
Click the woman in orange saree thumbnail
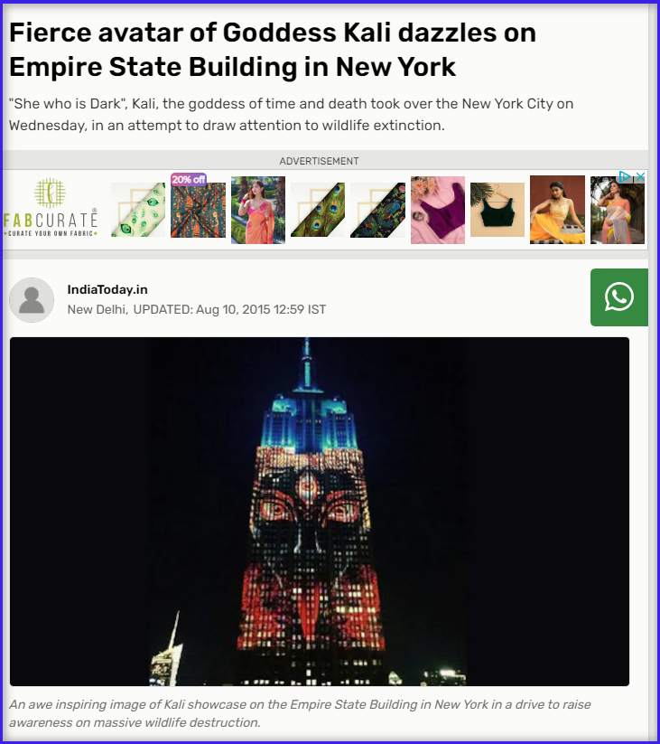258,210
